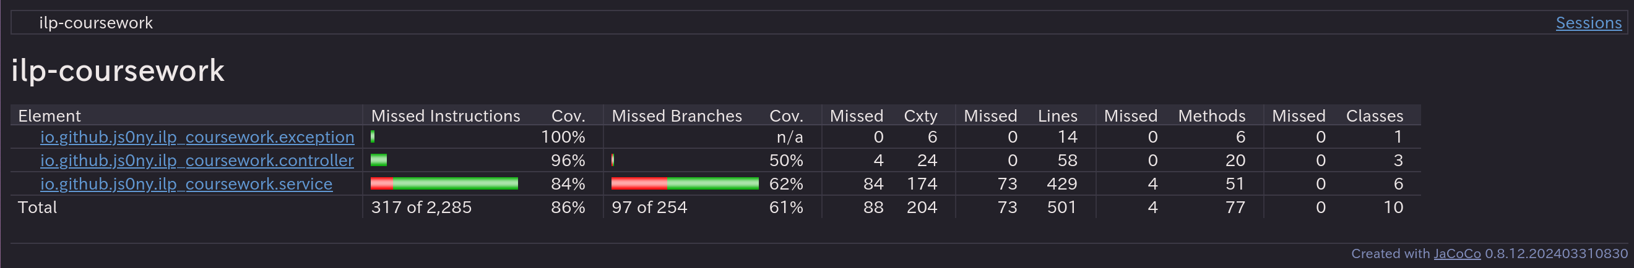Click the Cxty column header
This screenshot has width=1634, height=268.
click(920, 116)
